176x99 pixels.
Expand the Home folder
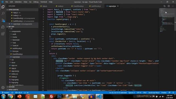[15, 37]
